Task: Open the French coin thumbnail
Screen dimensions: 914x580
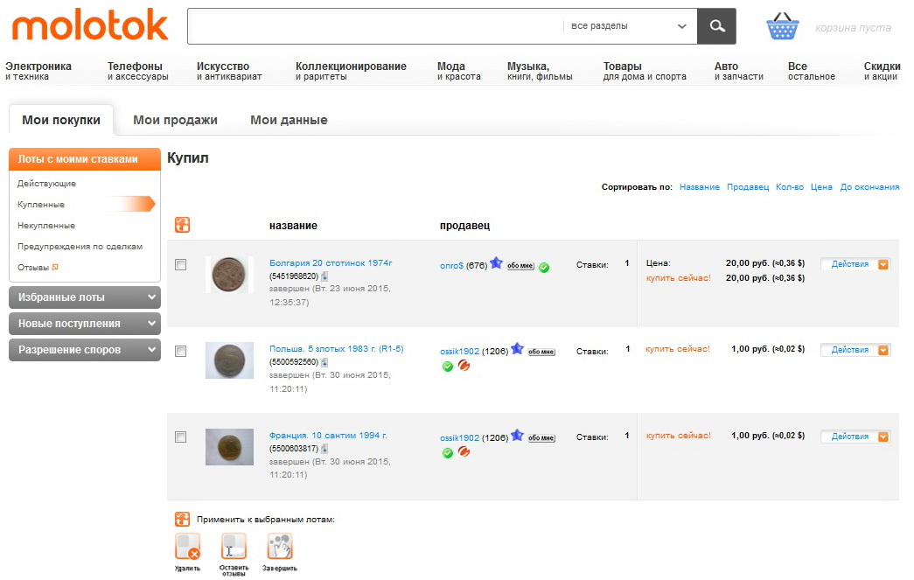Action: coord(229,447)
